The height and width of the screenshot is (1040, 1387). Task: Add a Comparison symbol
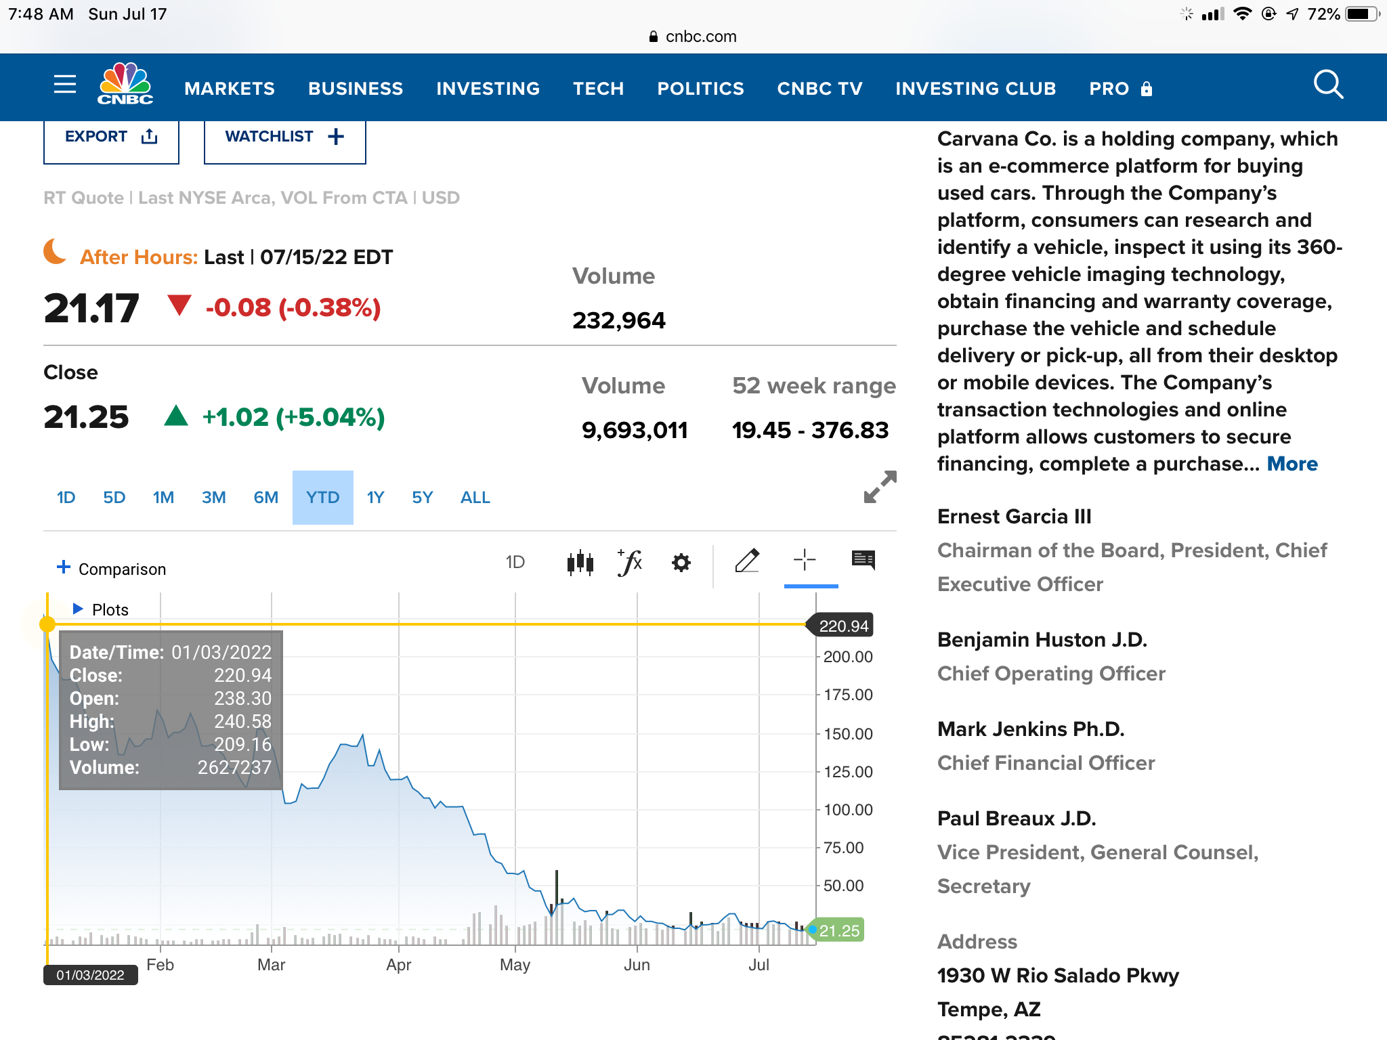pos(111,569)
